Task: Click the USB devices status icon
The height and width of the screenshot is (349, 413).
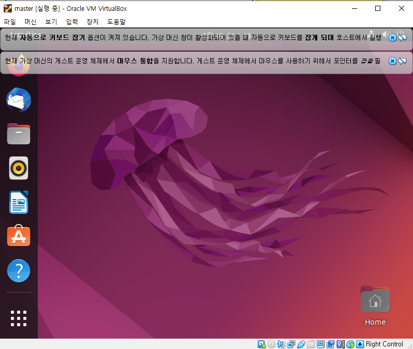Action: click(301, 344)
